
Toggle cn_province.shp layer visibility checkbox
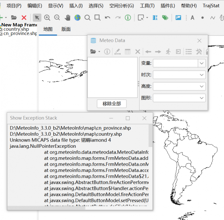[x=1, y=34]
